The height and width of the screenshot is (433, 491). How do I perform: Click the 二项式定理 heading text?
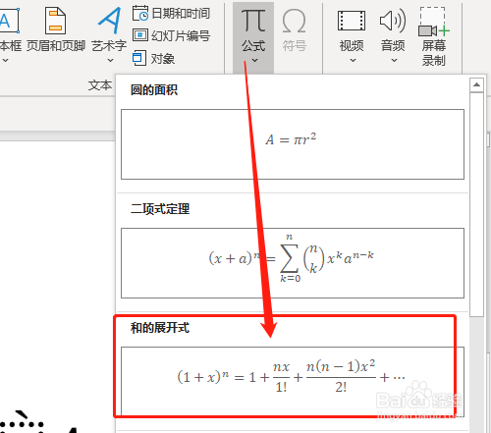[x=160, y=209]
